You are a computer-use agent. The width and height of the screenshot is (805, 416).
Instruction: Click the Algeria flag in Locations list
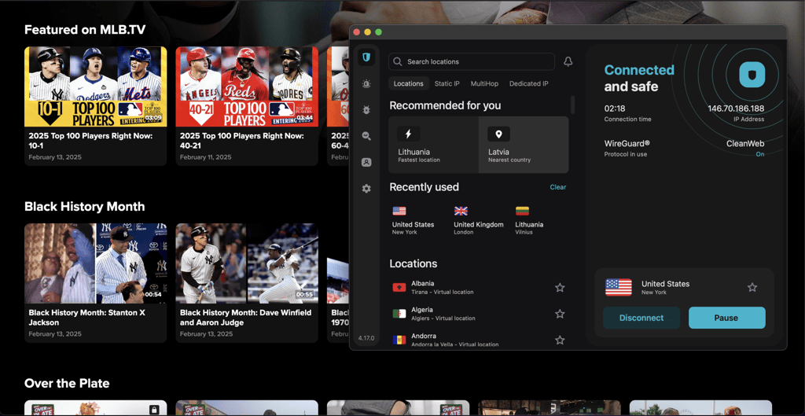pos(399,313)
